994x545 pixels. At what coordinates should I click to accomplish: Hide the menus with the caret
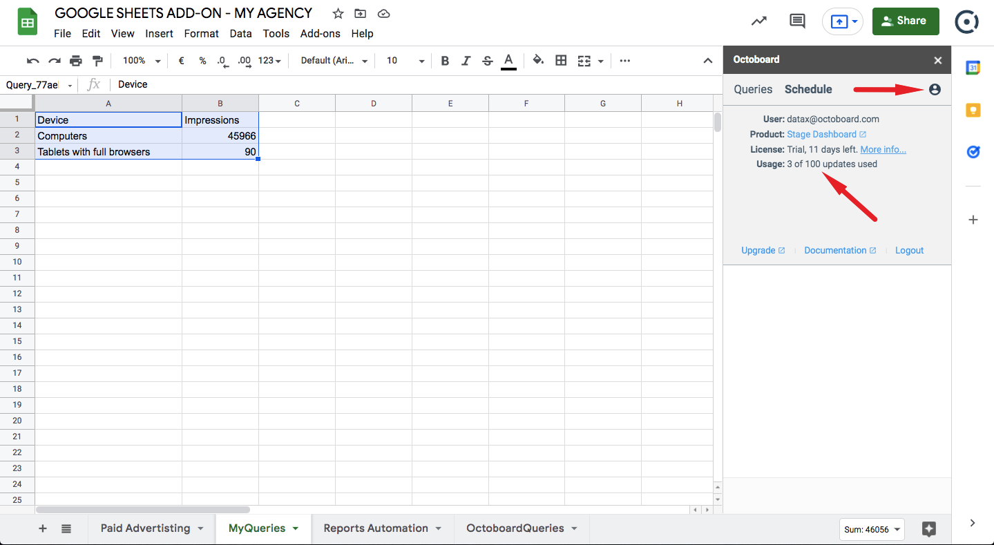coord(708,61)
